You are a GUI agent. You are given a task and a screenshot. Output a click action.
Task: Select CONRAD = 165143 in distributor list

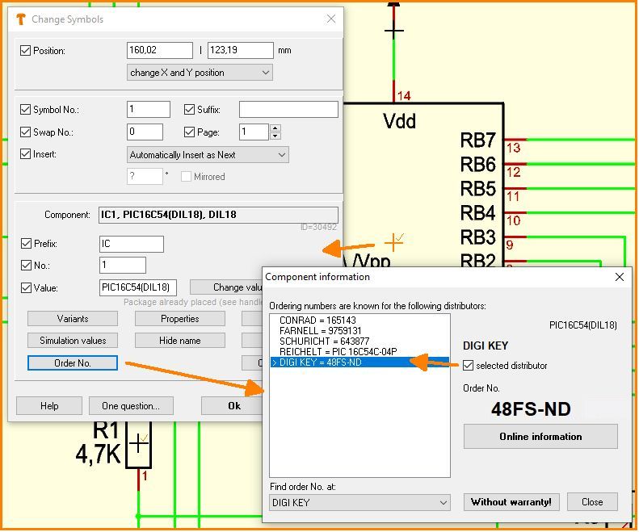pos(317,320)
